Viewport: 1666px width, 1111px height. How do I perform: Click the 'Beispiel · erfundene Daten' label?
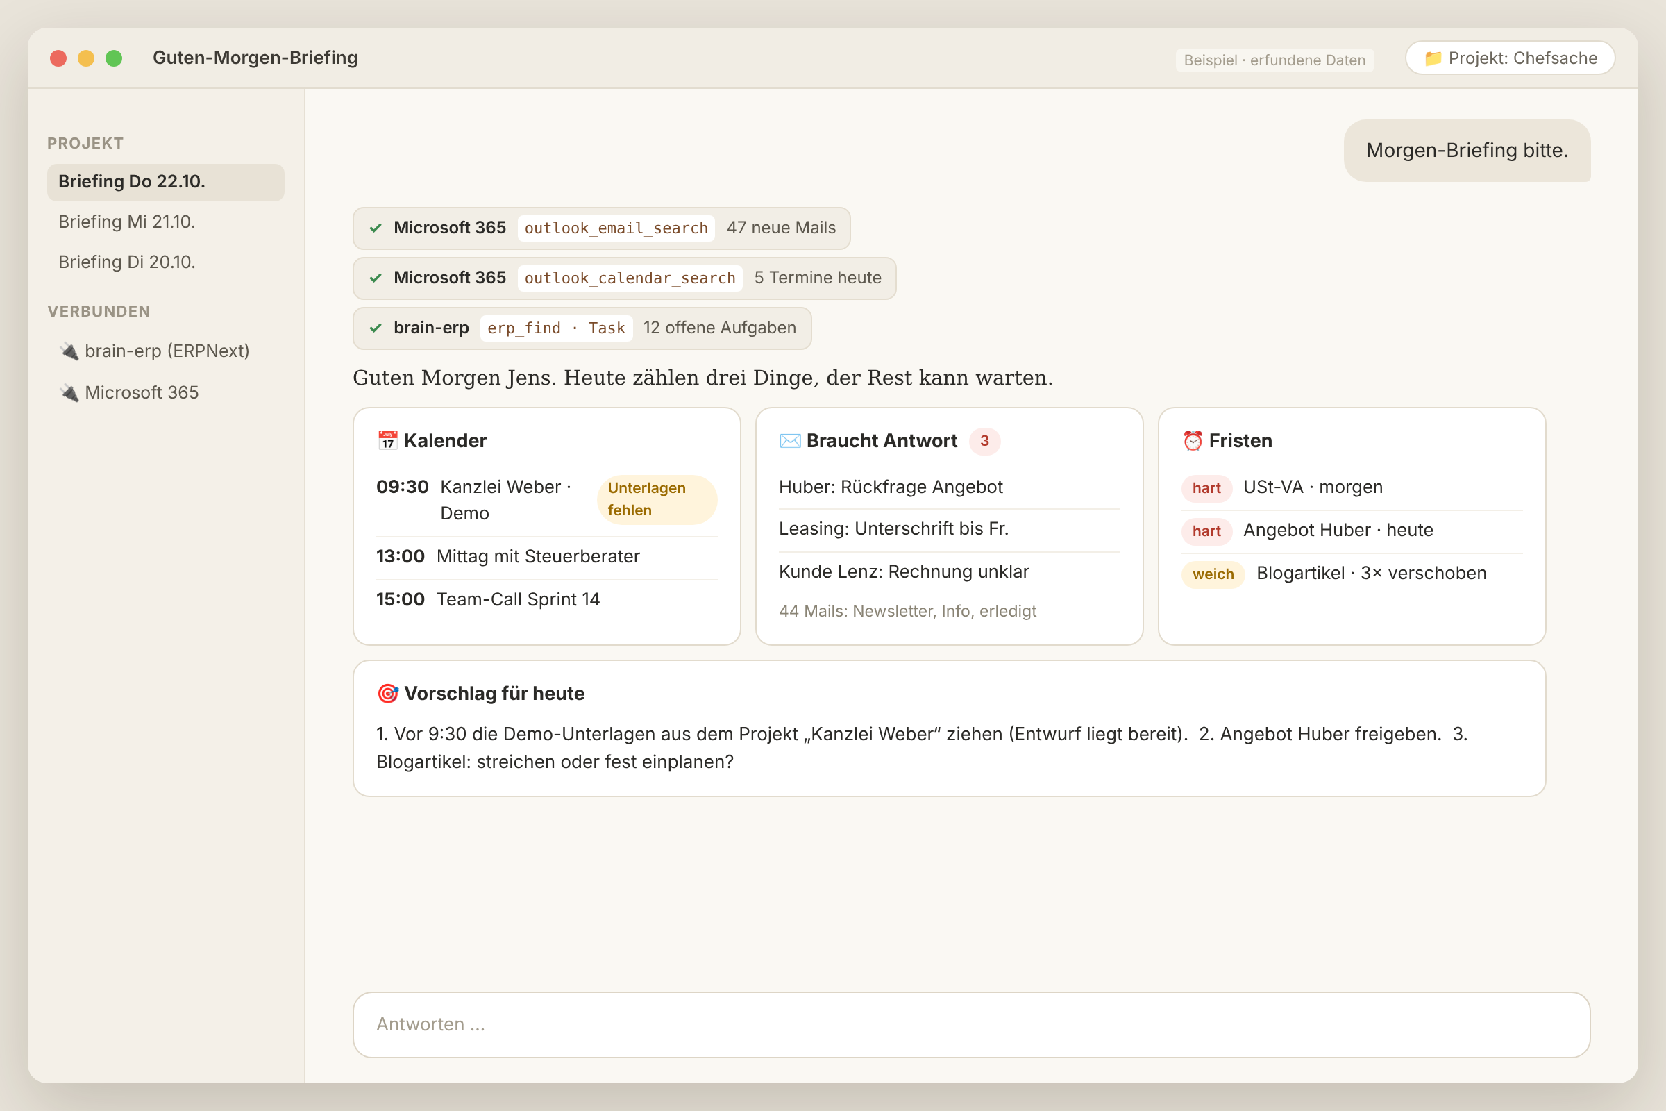coord(1274,60)
